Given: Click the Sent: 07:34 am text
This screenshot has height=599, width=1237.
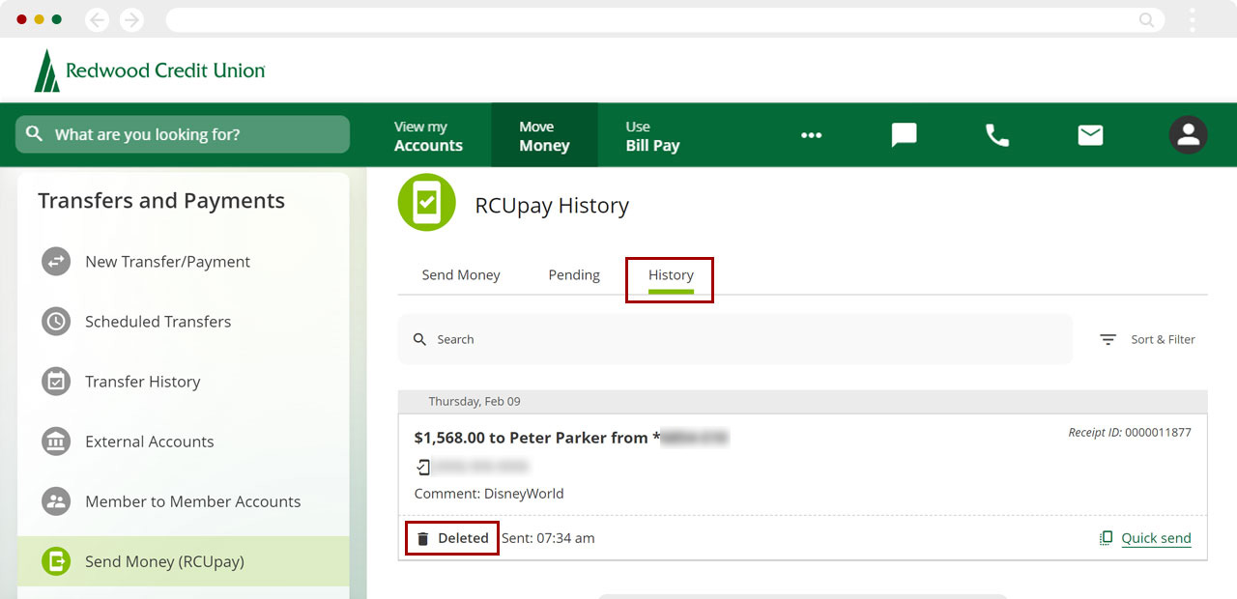Looking at the screenshot, I should (x=548, y=538).
